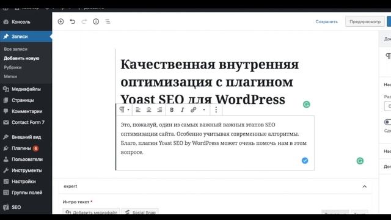Click the Плагины update count badge
Viewport: 391px width, 220px height.
click(x=35, y=148)
